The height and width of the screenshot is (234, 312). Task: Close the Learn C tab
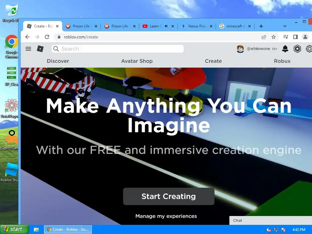pos(173,26)
